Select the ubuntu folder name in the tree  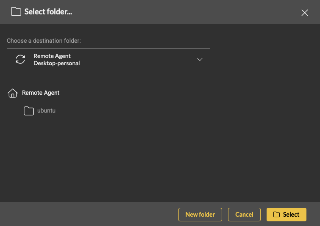click(x=47, y=111)
